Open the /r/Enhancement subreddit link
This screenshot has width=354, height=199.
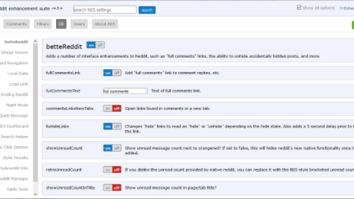click(347, 8)
